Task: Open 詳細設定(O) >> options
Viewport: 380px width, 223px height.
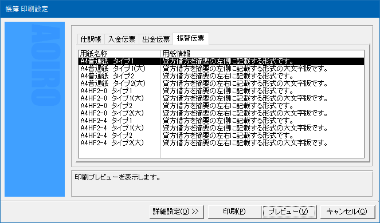Action: 177,212
